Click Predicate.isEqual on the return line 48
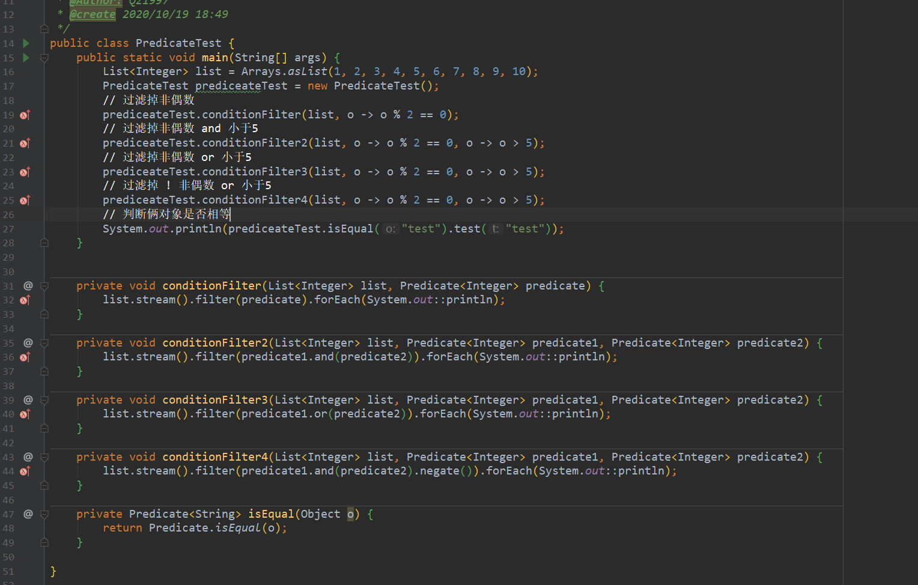Viewport: 918px width, 585px height. pyautogui.click(x=205, y=528)
